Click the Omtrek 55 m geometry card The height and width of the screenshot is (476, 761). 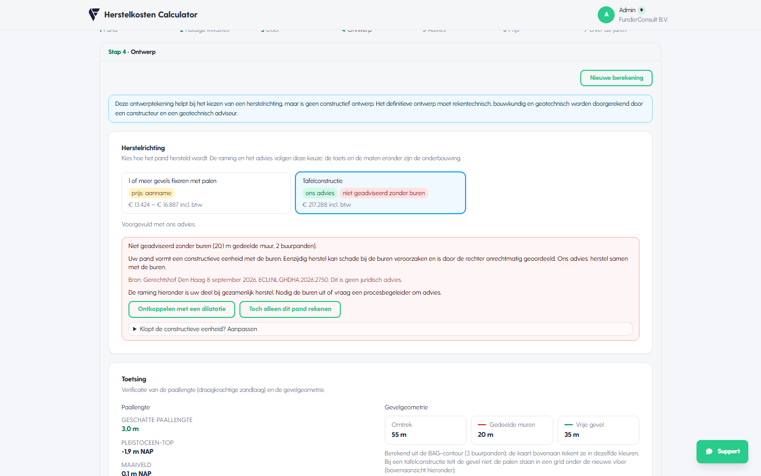[x=425, y=430]
